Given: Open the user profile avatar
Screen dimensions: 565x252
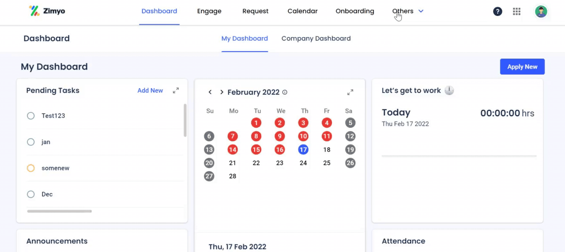Looking at the screenshot, I should [x=541, y=11].
